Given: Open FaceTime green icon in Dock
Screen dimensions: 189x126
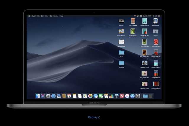Looking at the screenshot, I should (101, 96).
